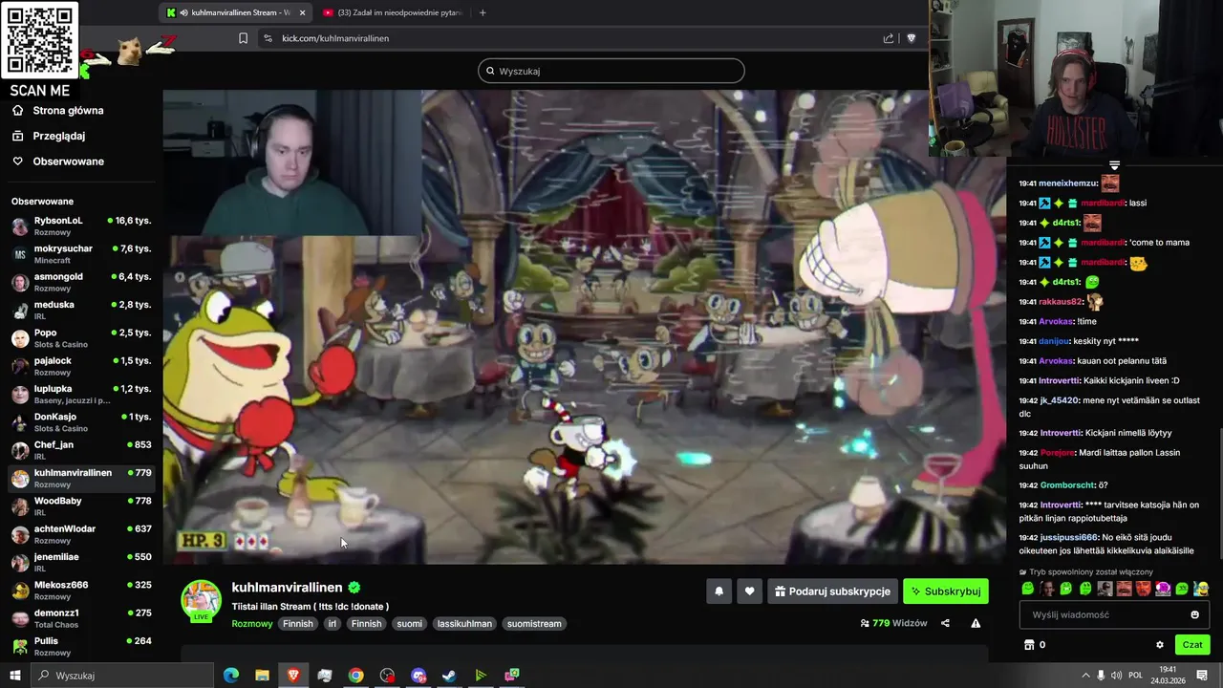
Task: Open Microsoft Edge from taskbar
Action: pyautogui.click(x=230, y=676)
